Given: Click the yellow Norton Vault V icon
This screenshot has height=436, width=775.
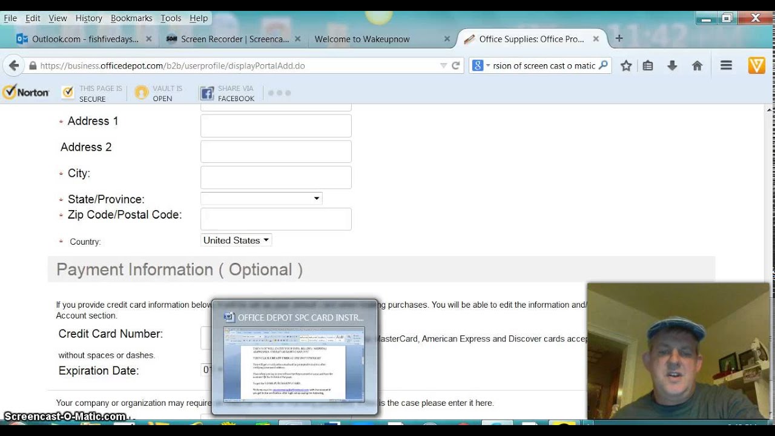Looking at the screenshot, I should [756, 65].
